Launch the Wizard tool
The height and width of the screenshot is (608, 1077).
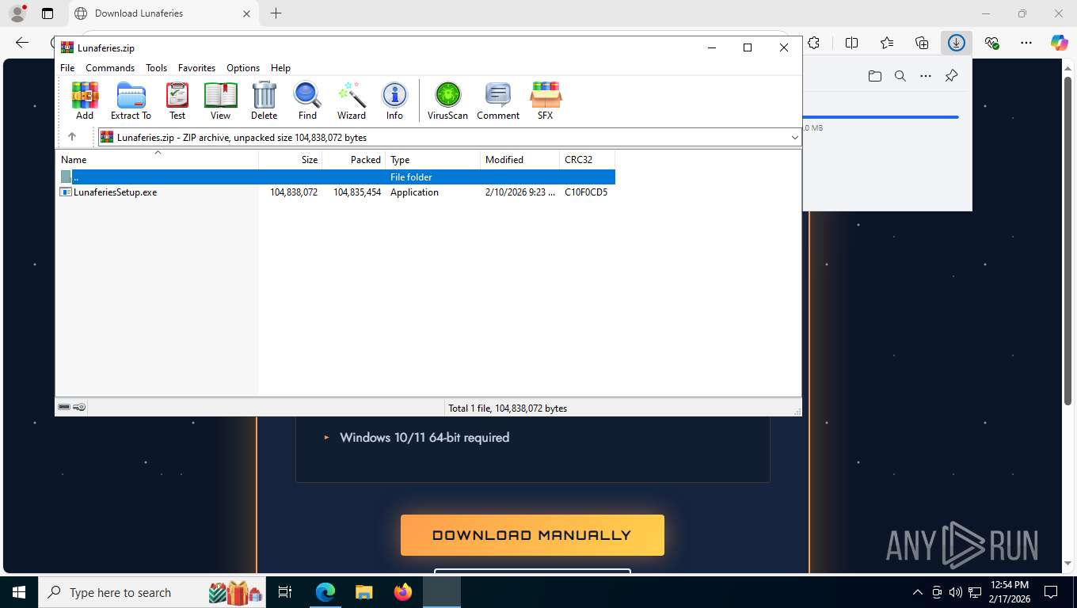coord(352,101)
